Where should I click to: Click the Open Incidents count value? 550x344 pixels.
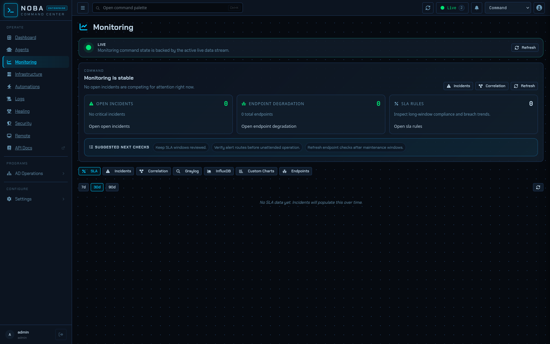pyautogui.click(x=226, y=104)
